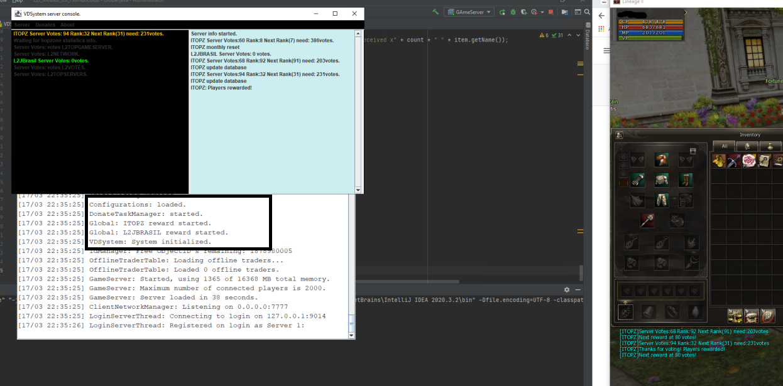This screenshot has height=386, width=783.
Task: Click the browser apps grid icon
Action: point(601,29)
